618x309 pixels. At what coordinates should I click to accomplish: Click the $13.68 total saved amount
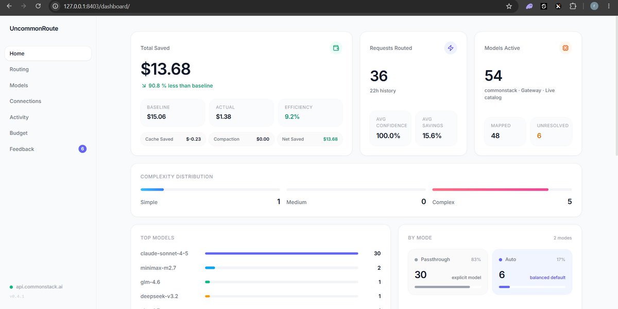(165, 69)
